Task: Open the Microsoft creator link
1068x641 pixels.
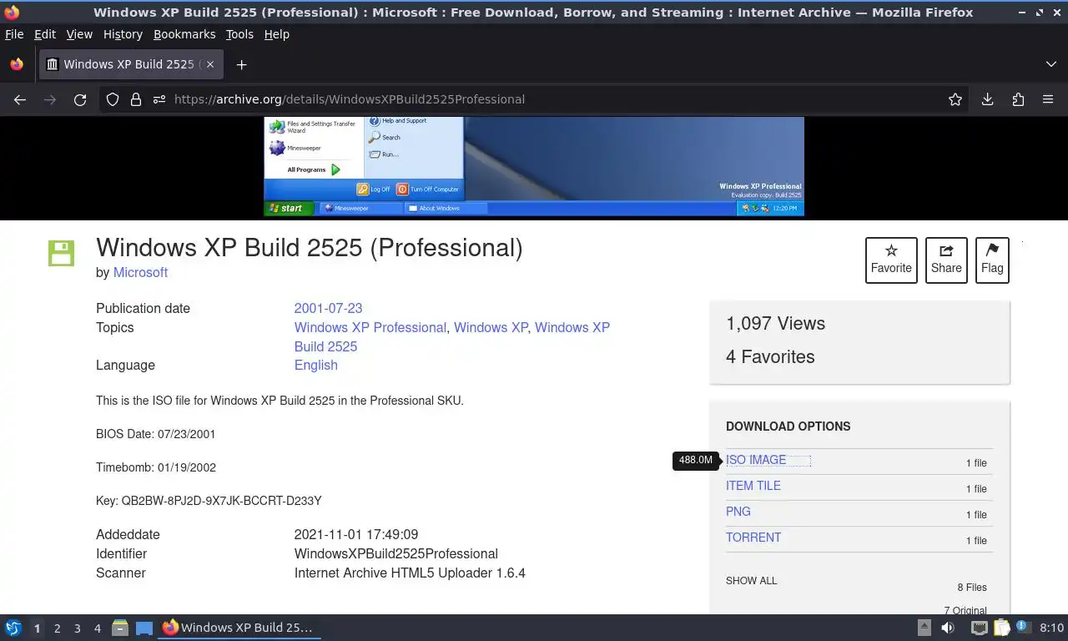Action: point(140,272)
